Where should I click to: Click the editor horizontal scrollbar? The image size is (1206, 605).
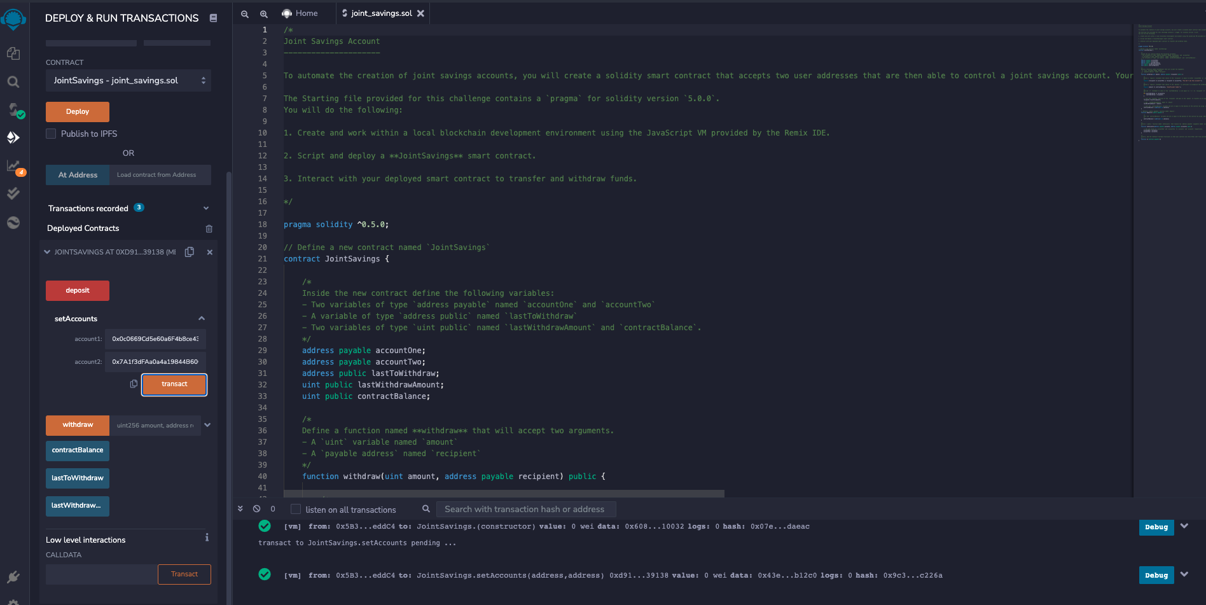pos(502,493)
